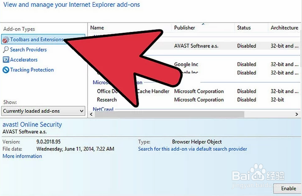Screen dimensions: 302x196
Task: Click scroll left arrow on horizontal scrollbar
Action: click(91, 114)
